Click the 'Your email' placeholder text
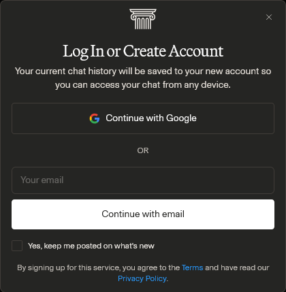The height and width of the screenshot is (292, 286). (x=42, y=180)
